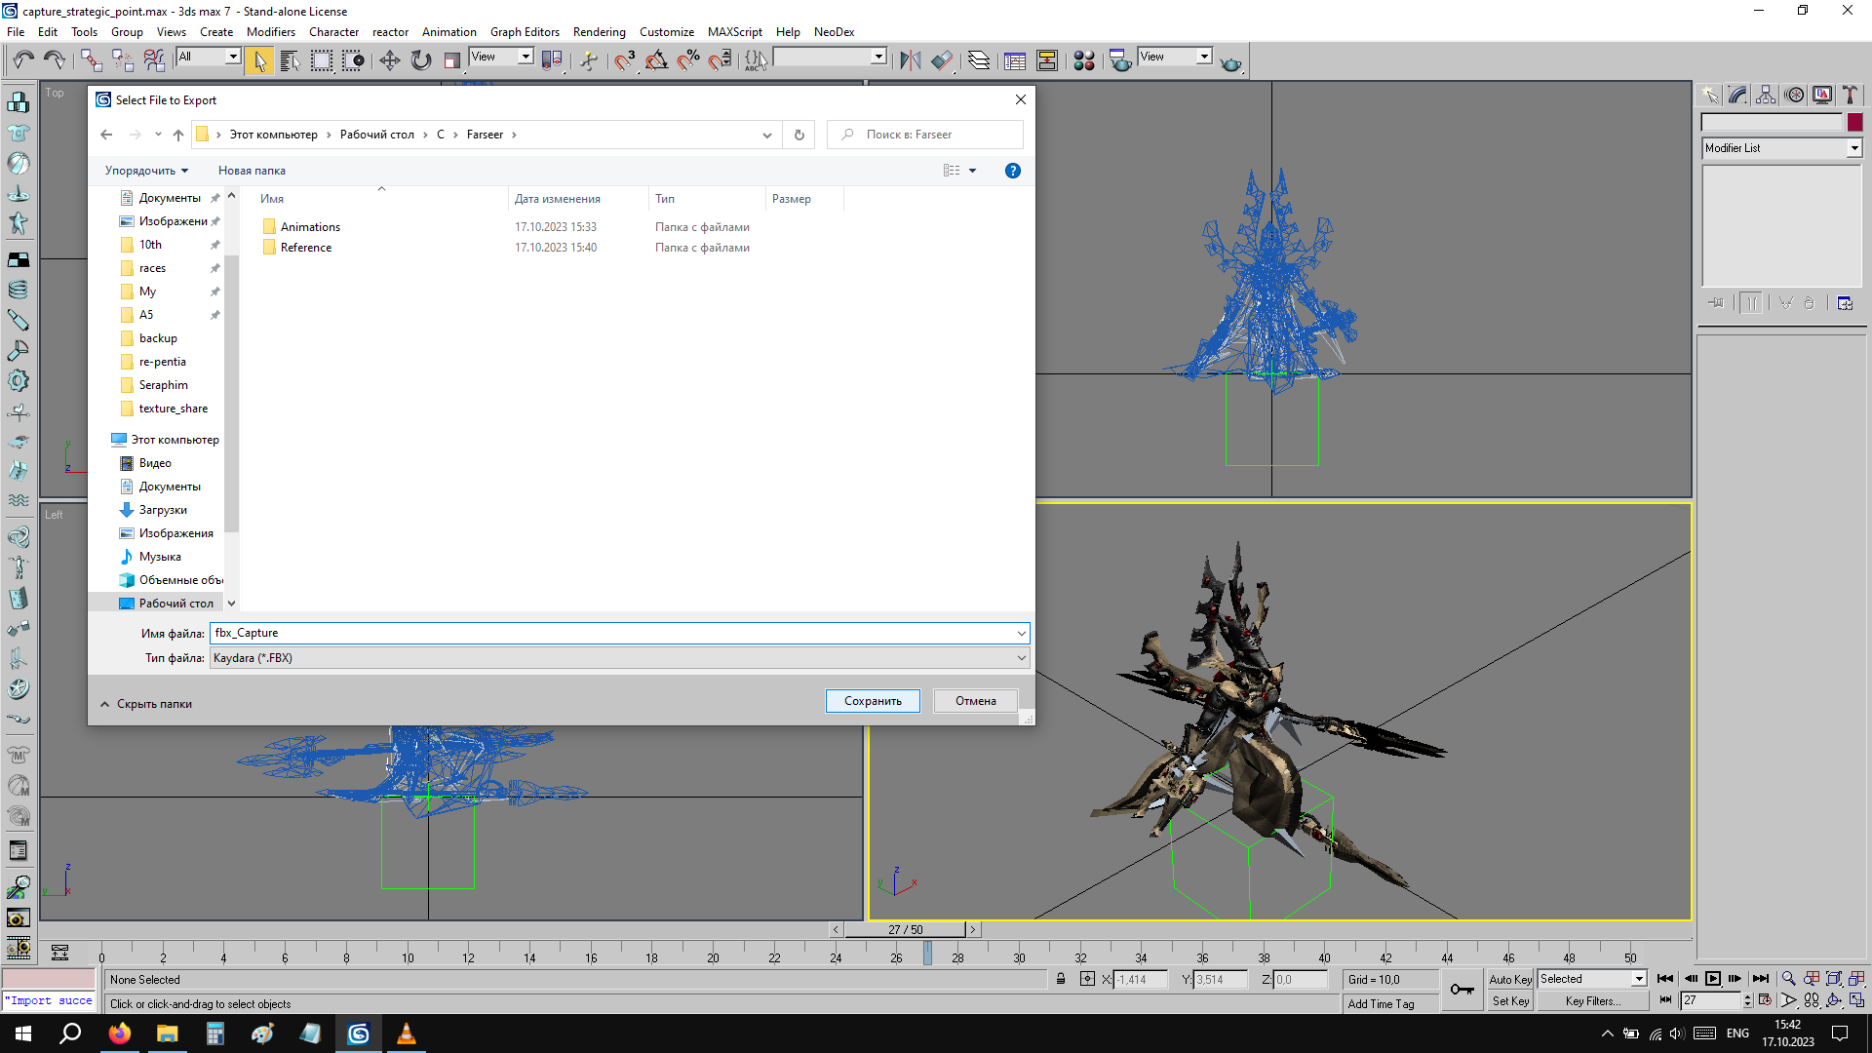Screen dimensions: 1872x1053
Task: Open the Graph Editors menu
Action: click(525, 32)
